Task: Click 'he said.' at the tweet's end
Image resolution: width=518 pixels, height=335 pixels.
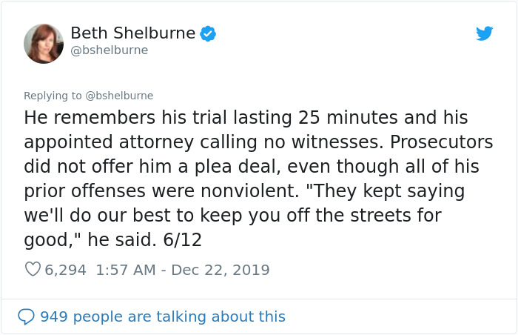Action: pos(122,239)
